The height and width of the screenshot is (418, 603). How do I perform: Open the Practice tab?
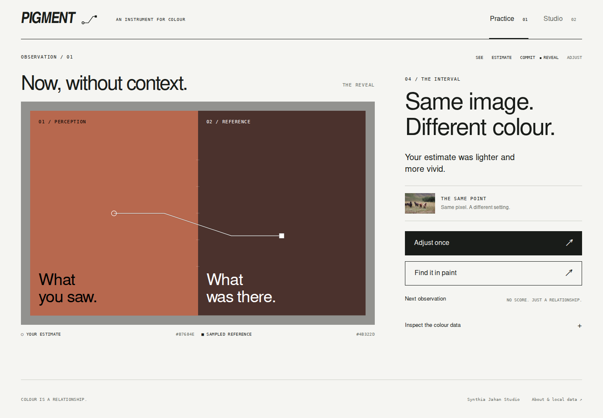click(x=509, y=19)
